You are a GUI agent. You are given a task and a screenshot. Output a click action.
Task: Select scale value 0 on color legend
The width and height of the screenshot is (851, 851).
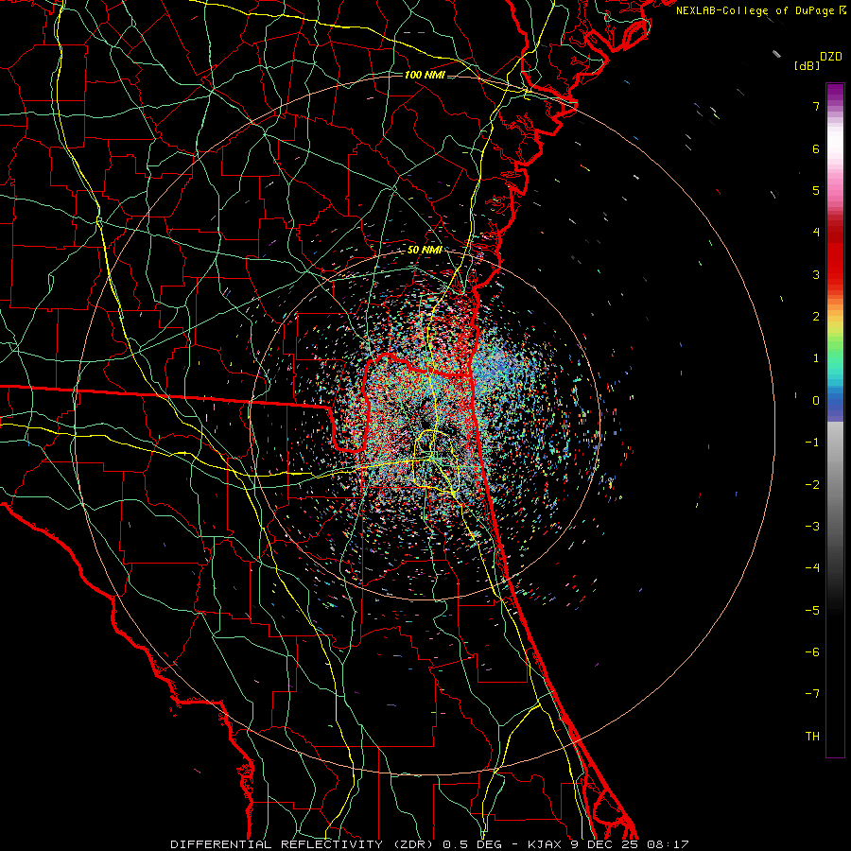816,401
